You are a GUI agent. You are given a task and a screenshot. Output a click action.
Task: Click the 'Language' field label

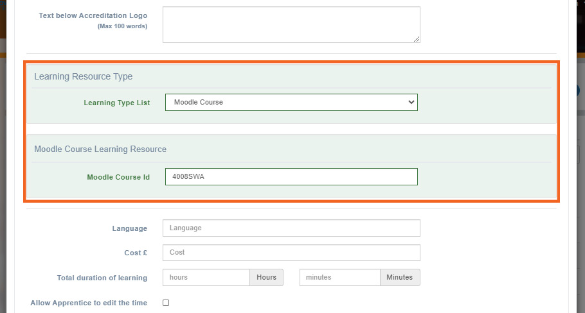pos(129,228)
